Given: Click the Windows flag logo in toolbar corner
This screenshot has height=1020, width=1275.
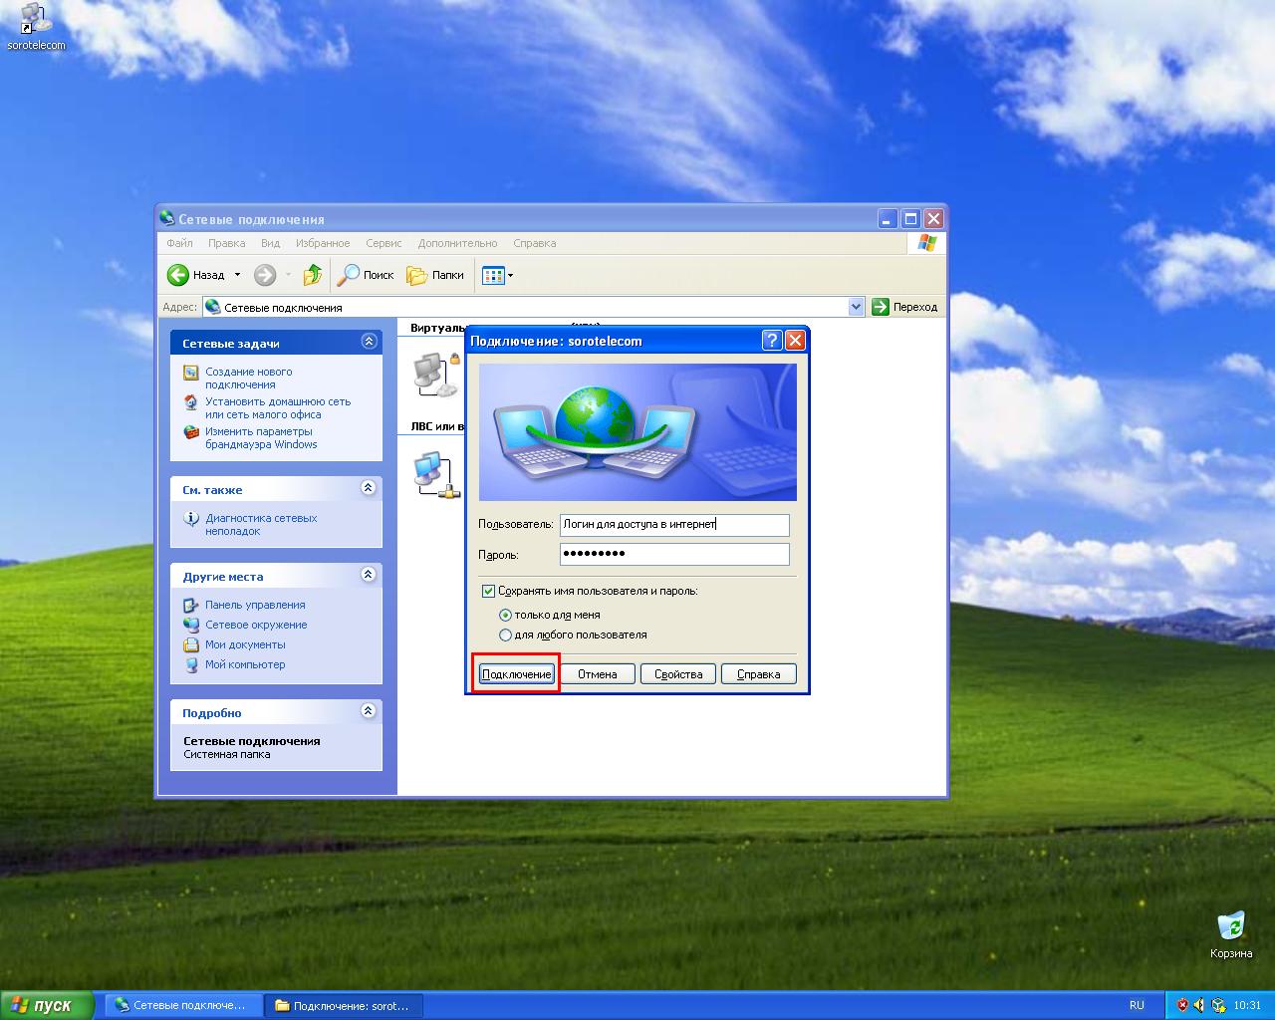Looking at the screenshot, I should coord(926,243).
